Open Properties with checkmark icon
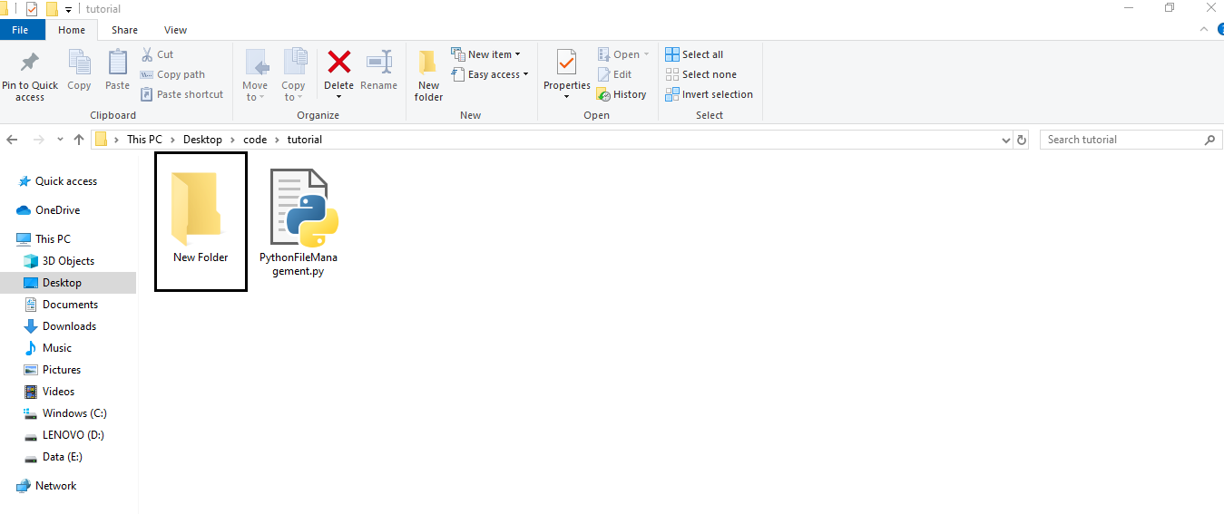1224x514 pixels. [x=566, y=63]
